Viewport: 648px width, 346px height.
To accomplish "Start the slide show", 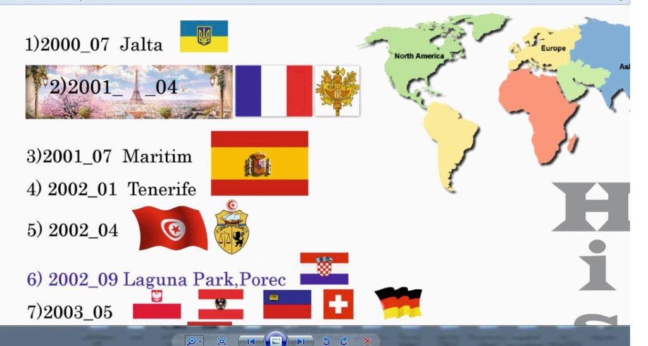I will (x=276, y=340).
